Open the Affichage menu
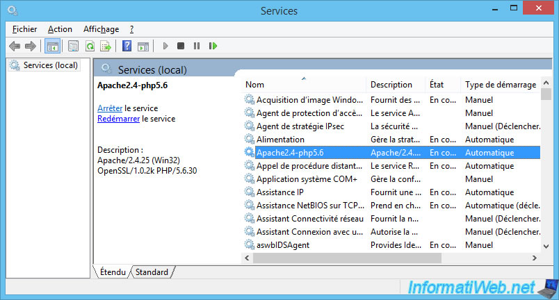This screenshot has height=300, width=559. pyautogui.click(x=102, y=29)
